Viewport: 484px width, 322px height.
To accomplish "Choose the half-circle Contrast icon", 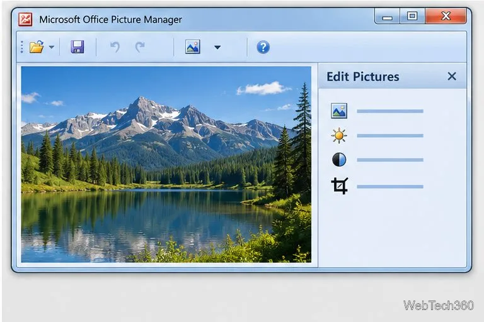I will tap(339, 160).
